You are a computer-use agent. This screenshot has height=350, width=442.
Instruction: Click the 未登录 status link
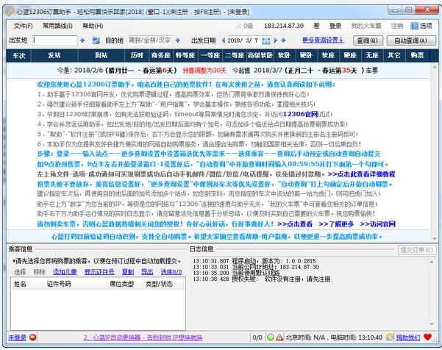17,337
